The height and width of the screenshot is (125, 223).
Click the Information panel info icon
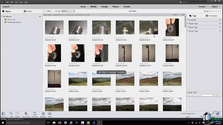[207, 16]
